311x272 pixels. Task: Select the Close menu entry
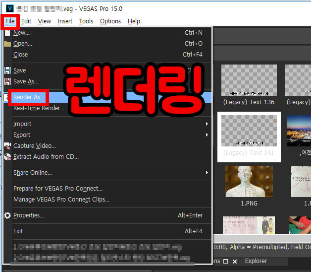tap(107, 55)
